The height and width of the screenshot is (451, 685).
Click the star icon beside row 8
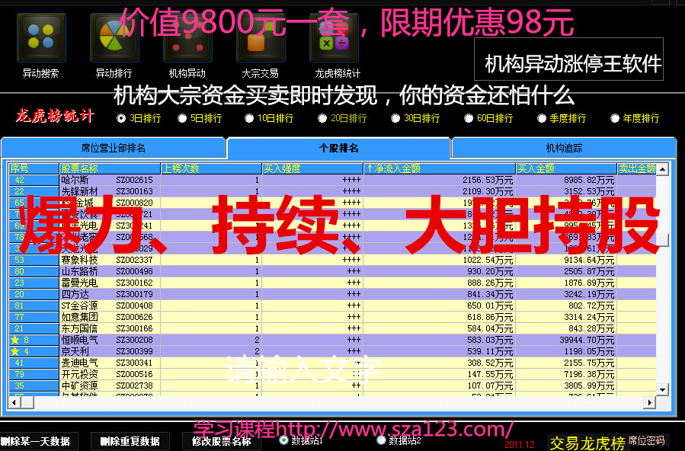tap(14, 340)
